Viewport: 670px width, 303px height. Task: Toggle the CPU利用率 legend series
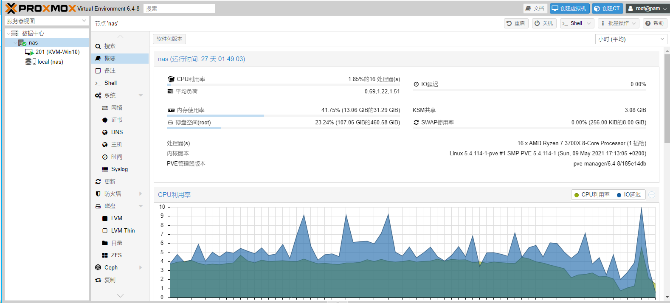click(x=592, y=195)
